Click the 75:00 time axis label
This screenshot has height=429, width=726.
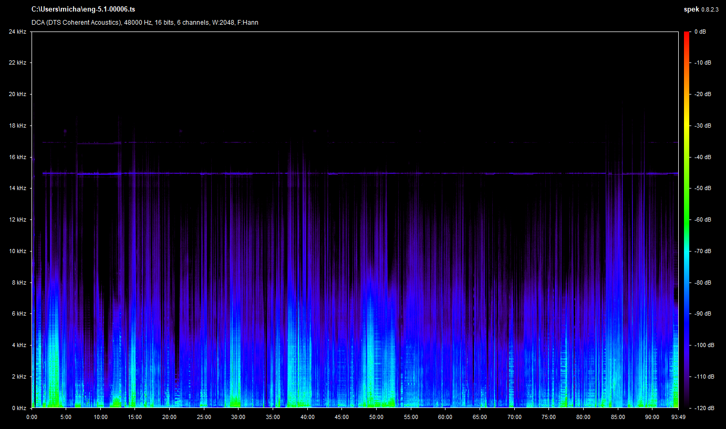548,417
